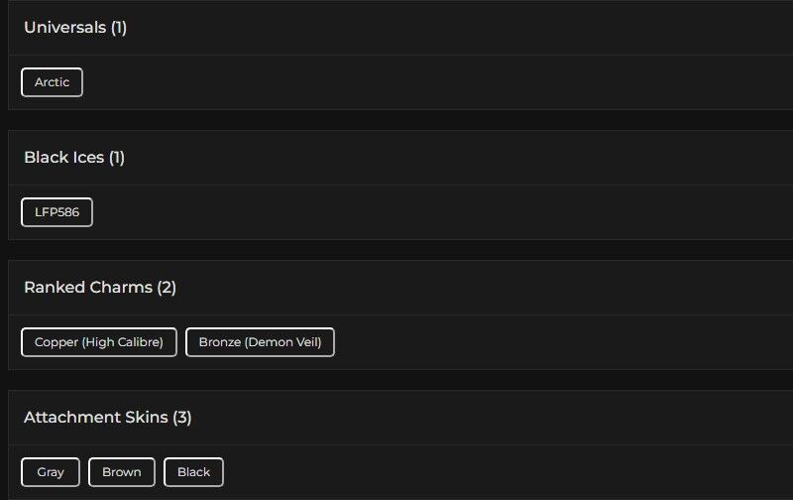Select the Bronze (Demon Veil) charm tag
The image size is (793, 500).
[260, 342]
